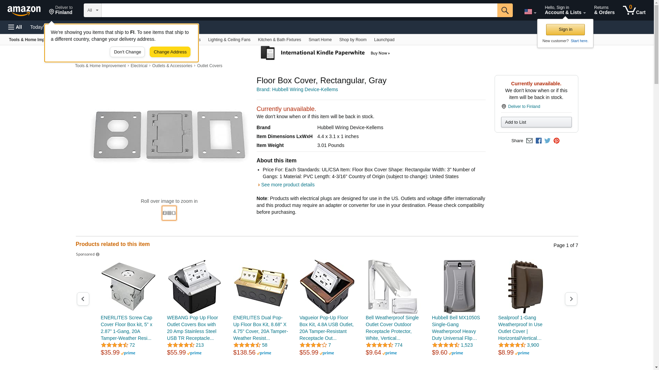Open the language flag dropdown

pos(530,12)
